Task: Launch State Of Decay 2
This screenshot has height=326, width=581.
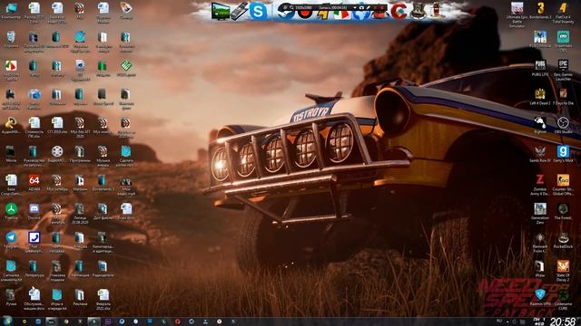Action: click(563, 271)
